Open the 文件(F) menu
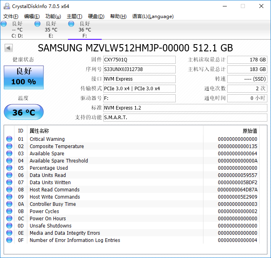The width and height of the screenshot is (271, 258). tap(11, 16)
